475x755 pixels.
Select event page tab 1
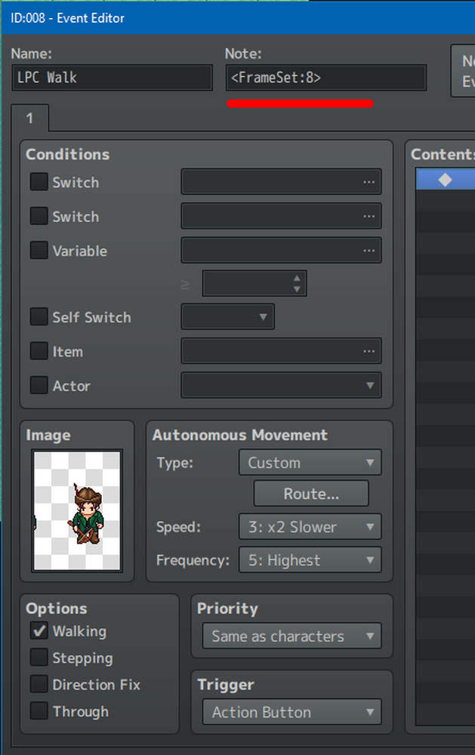(x=30, y=118)
